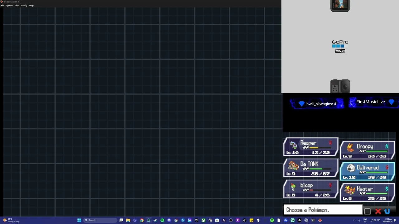Open Twitch from the taskbar
Screen dimensions: 399x224
[x=238, y=220]
